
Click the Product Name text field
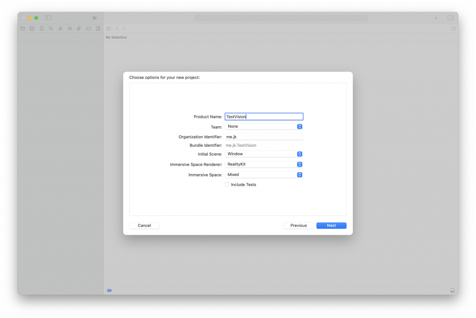tap(264, 117)
